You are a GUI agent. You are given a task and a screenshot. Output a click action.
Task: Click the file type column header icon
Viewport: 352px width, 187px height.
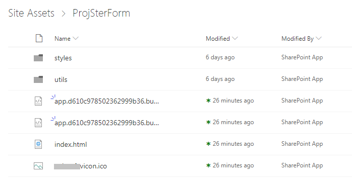click(x=39, y=38)
